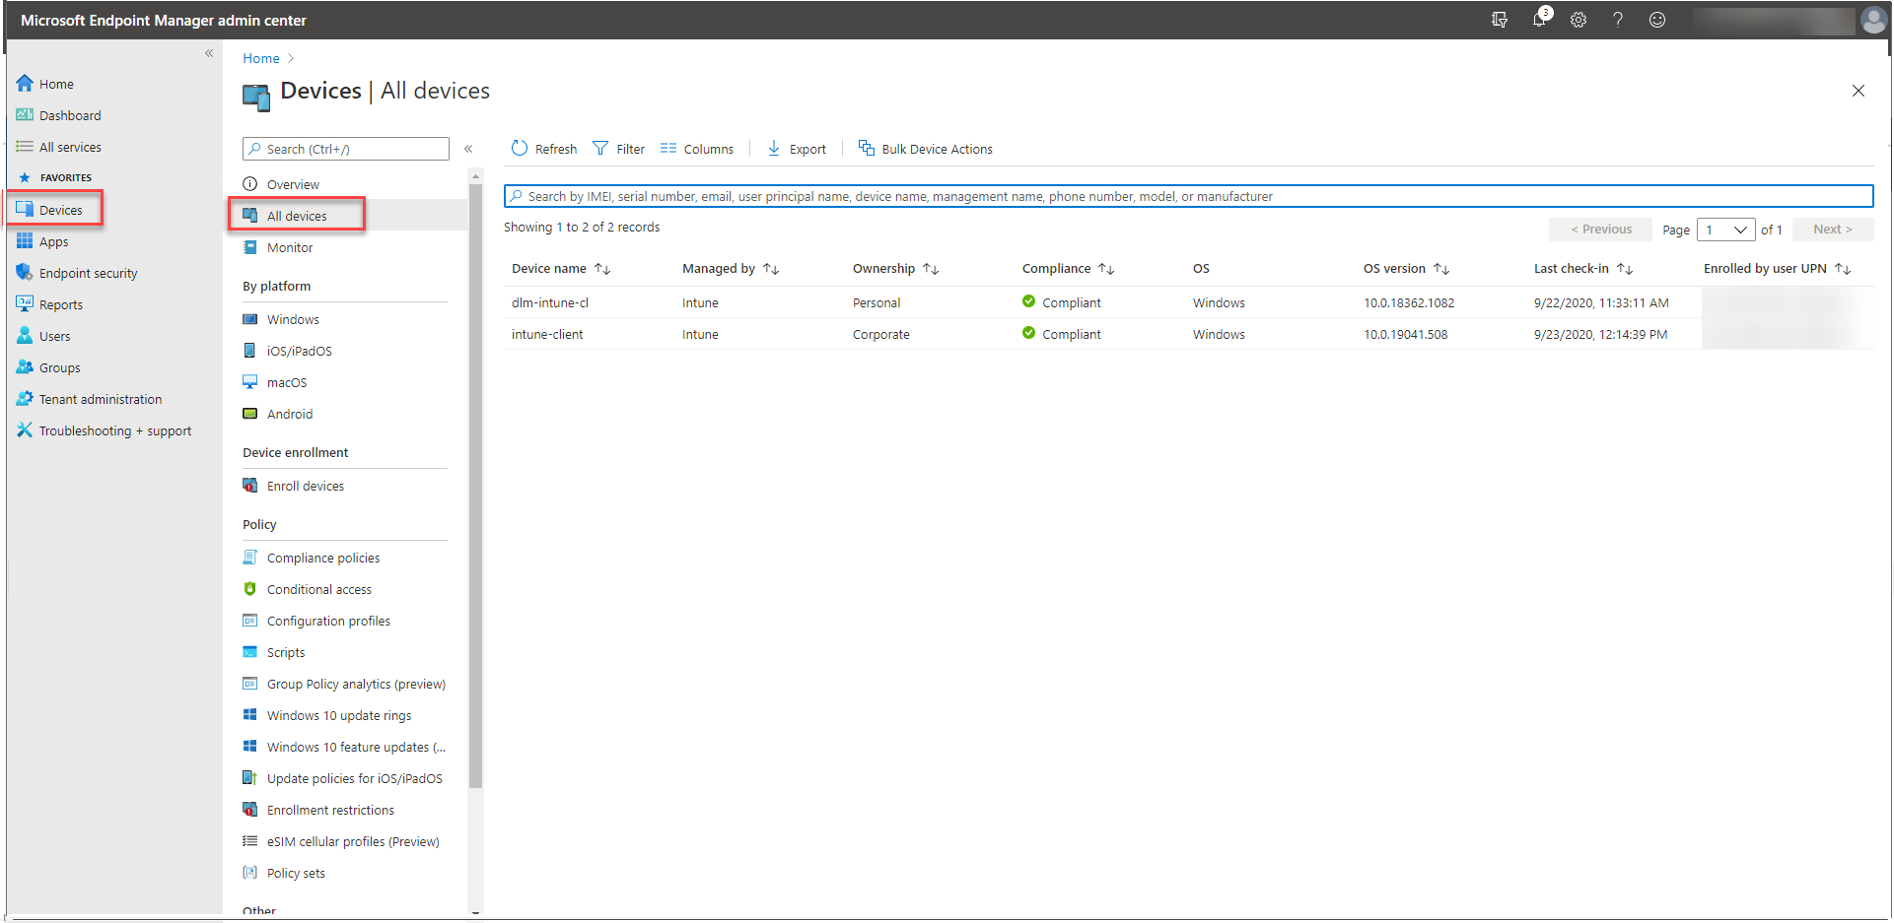Sort by Last check-in column
Viewport: 1894px width, 923px height.
click(x=1625, y=269)
